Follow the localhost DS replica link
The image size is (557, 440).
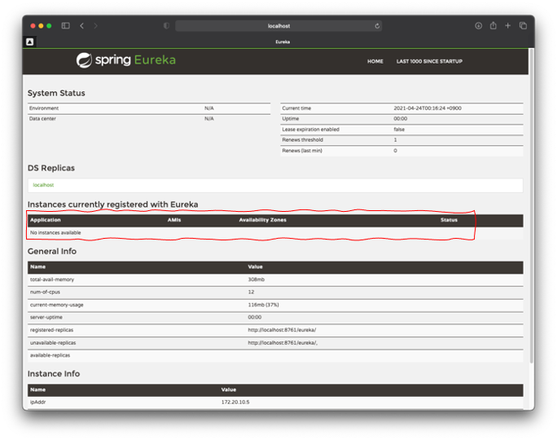click(x=43, y=185)
